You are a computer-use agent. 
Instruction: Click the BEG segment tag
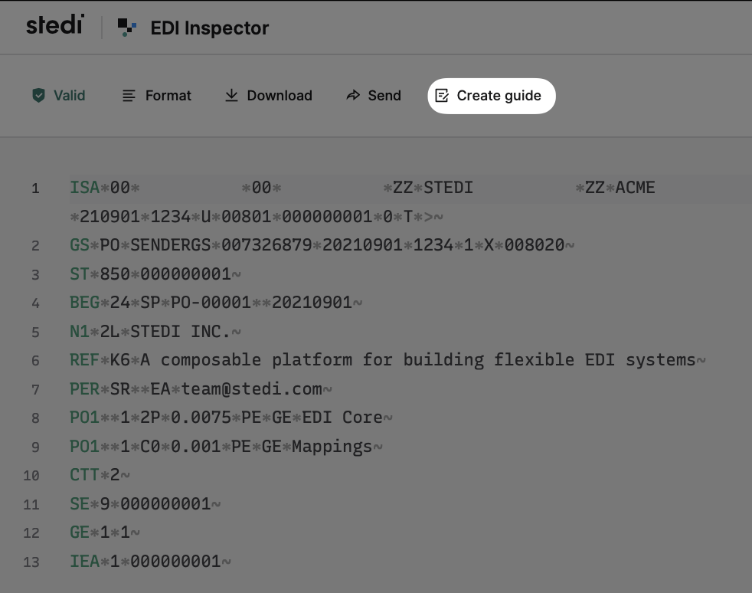[x=84, y=303]
